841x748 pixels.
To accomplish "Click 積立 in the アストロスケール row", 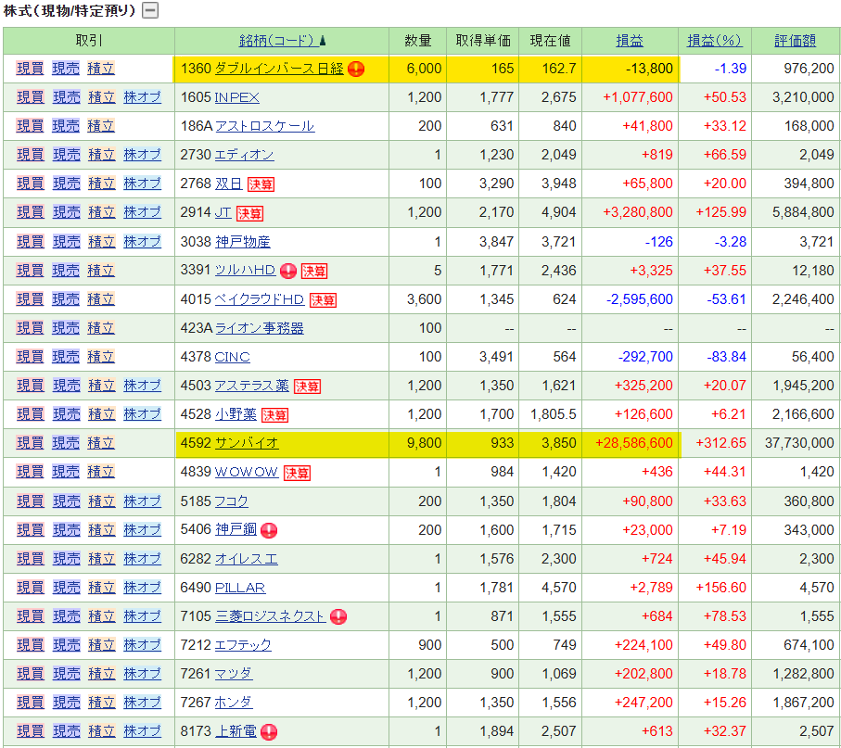I will (x=101, y=126).
